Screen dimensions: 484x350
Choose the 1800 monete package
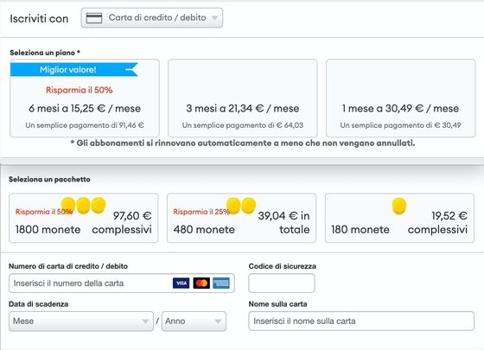(x=83, y=218)
